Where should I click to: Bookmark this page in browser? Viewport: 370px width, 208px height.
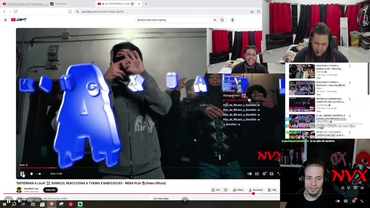pos(70,12)
